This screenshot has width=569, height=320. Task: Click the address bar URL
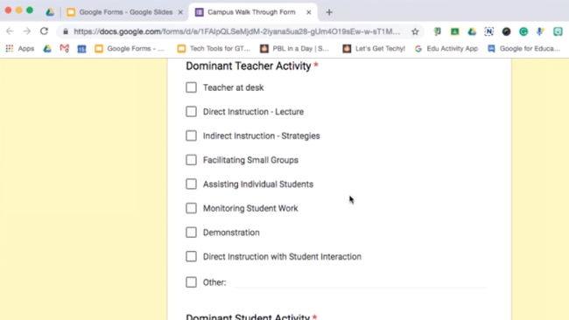236,31
